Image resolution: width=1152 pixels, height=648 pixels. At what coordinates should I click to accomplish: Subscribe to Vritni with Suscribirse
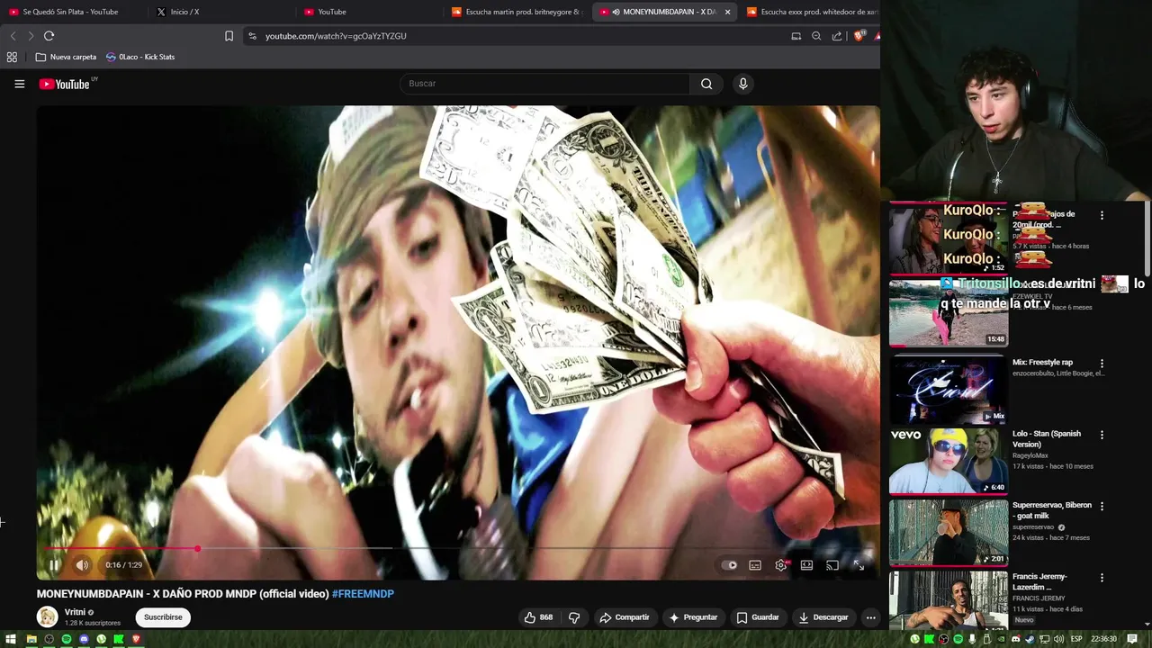pyautogui.click(x=163, y=617)
